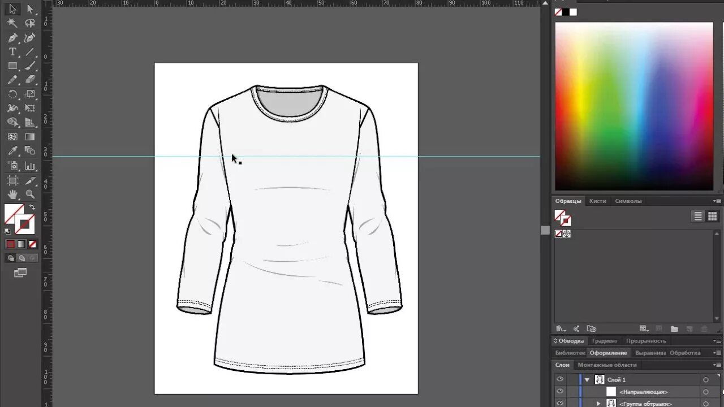
Task: Expand the <Группа обтравки> group
Action: (x=598, y=403)
